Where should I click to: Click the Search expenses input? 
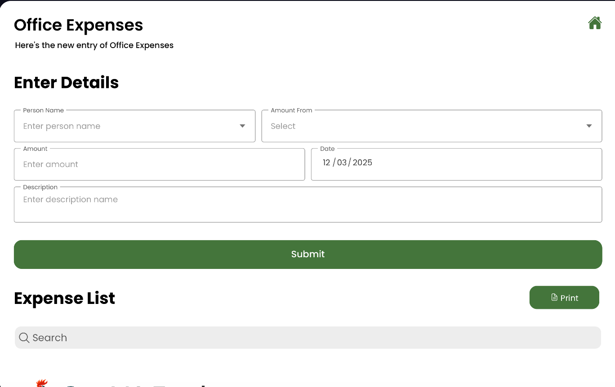(315, 338)
